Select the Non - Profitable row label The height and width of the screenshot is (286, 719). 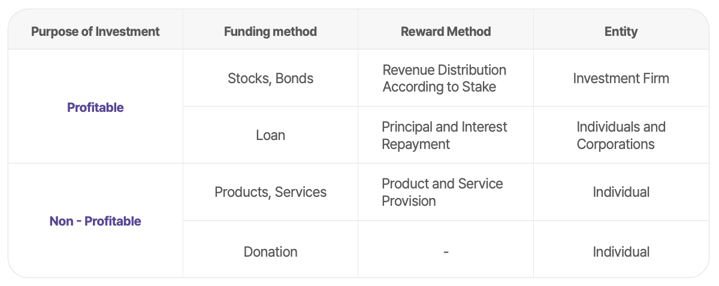click(95, 221)
